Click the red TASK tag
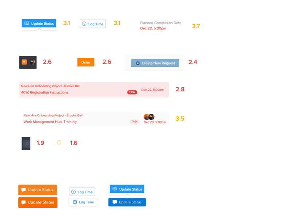291x218 pixels. (132, 92)
